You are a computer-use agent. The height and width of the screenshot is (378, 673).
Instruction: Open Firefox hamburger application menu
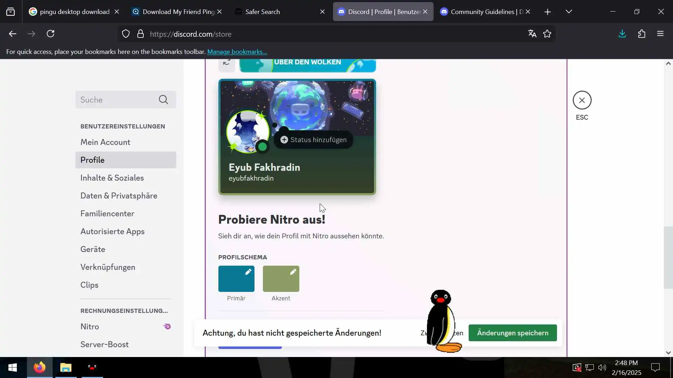pos(660,34)
